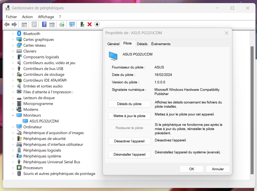
Task: Click the Mettre à jour le pilote button
Action: pyautogui.click(x=129, y=116)
